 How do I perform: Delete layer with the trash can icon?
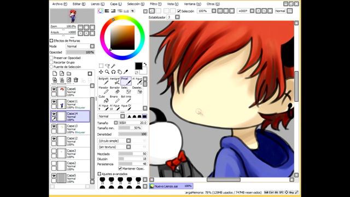pos(76,80)
